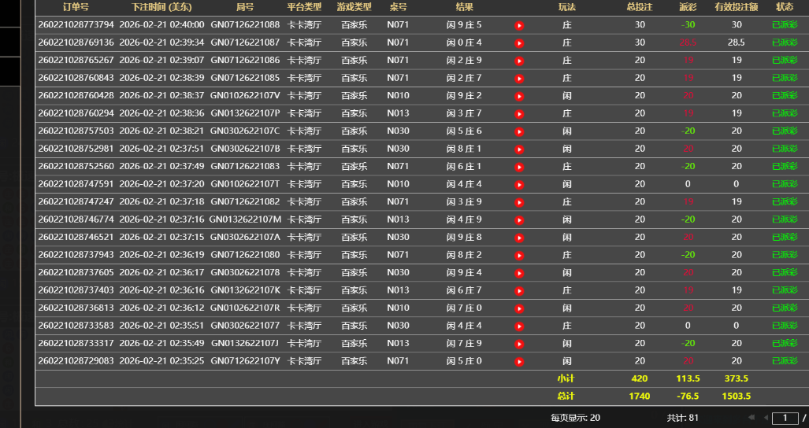This screenshot has height=428, width=809.
Task: Go to the first page arrow
Action: click(751, 418)
